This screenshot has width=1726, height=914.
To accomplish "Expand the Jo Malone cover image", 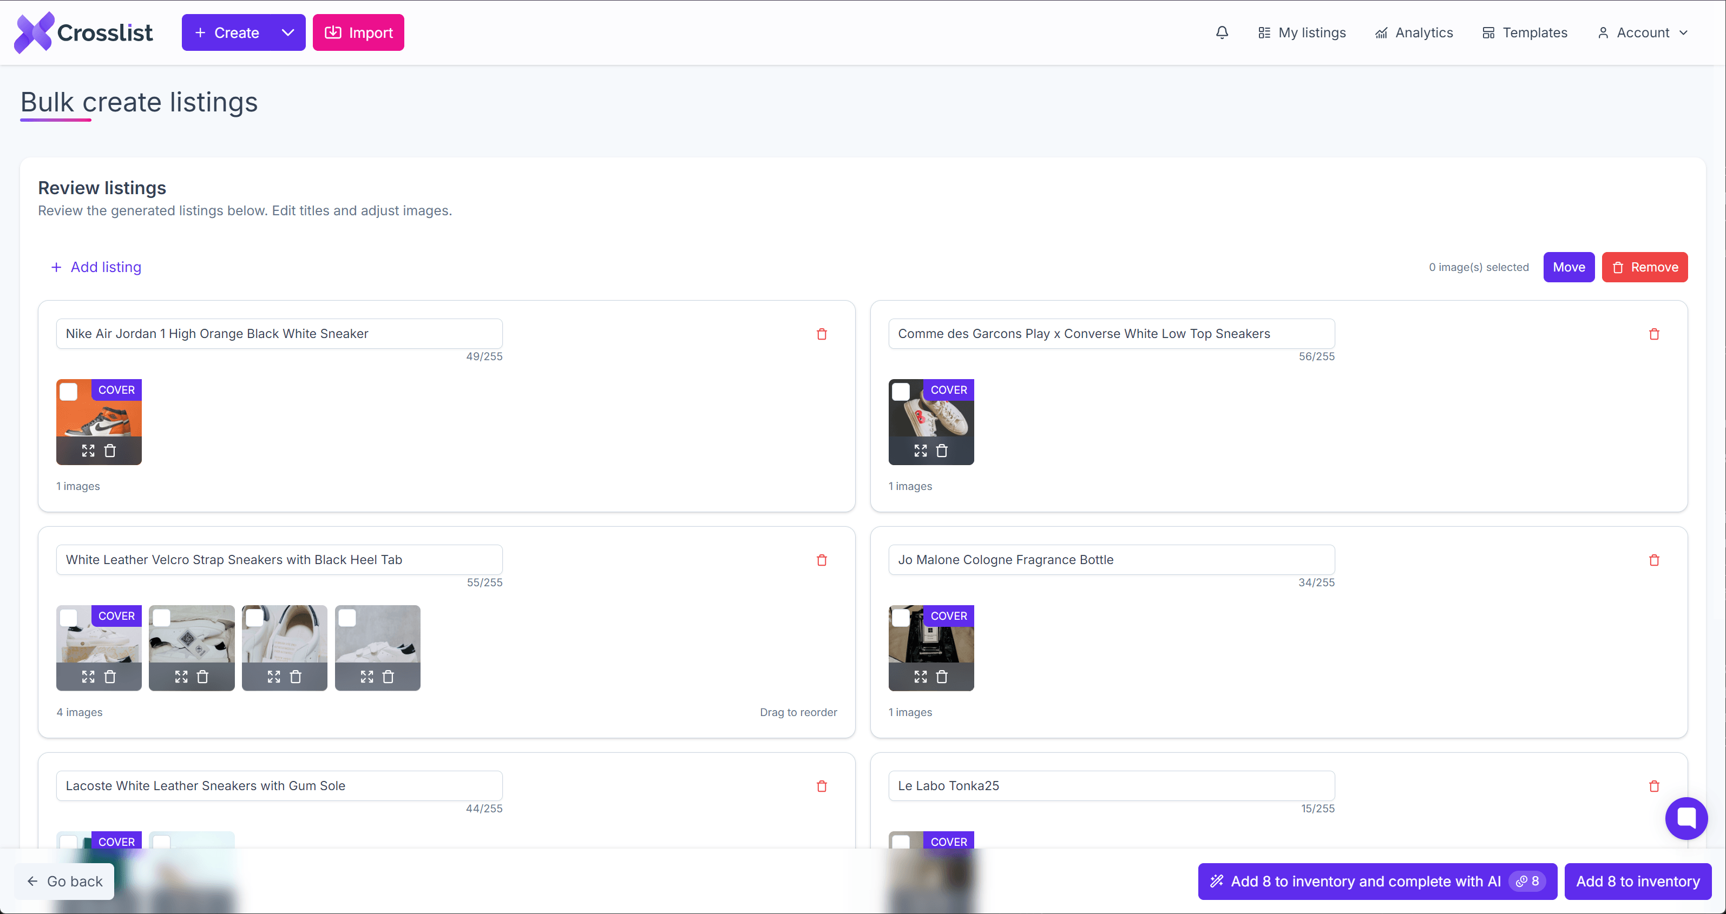I will click(921, 677).
